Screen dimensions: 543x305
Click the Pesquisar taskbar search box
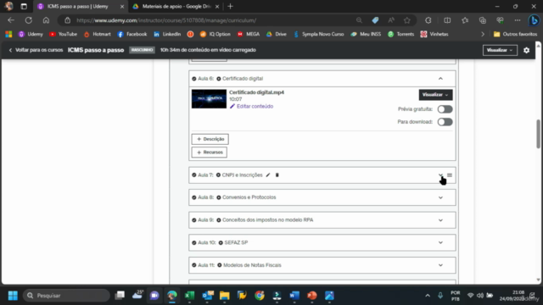pos(66,296)
